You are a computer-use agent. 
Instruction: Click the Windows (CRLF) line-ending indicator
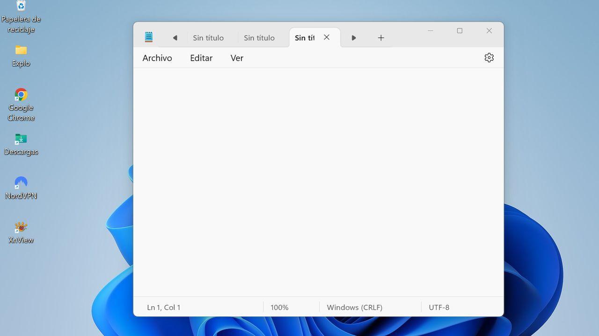pos(354,307)
